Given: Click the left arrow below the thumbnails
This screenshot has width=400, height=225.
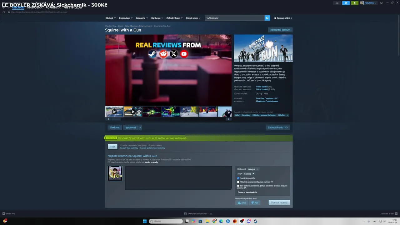Looking at the screenshot, I should tap(108, 119).
